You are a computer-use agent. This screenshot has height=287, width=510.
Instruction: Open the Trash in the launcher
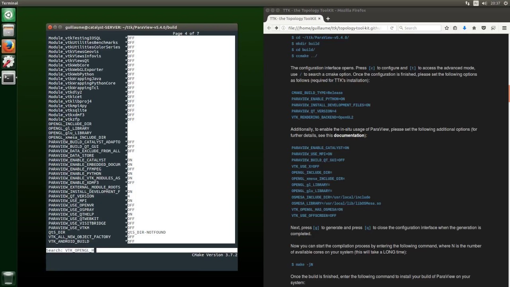coord(8,278)
